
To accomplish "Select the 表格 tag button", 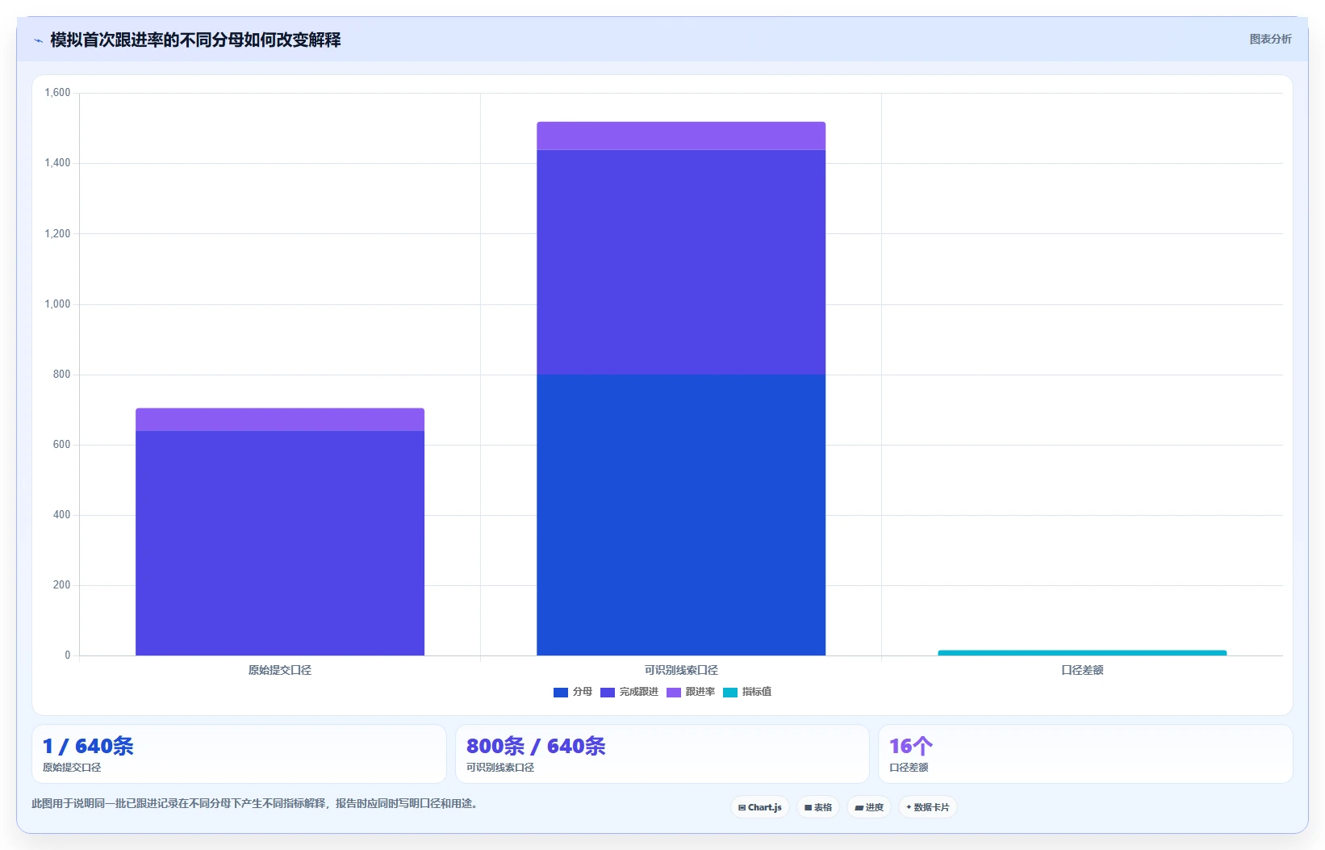I will point(818,807).
